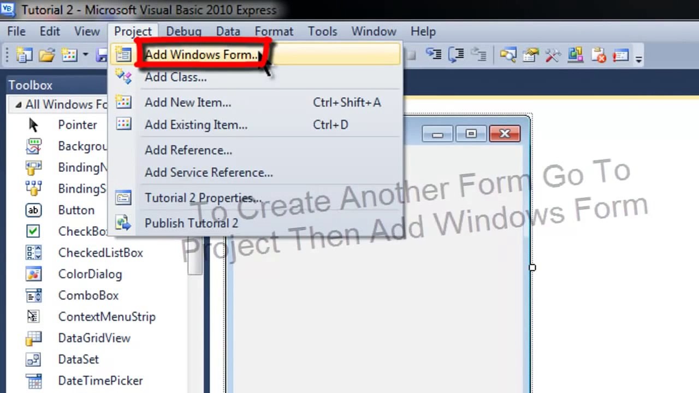Open the View menu
699x393 pixels.
87,32
